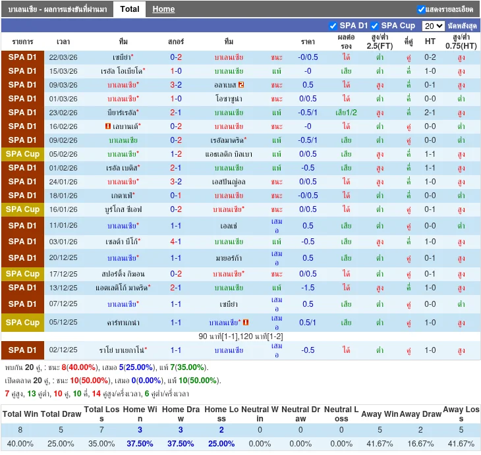The height and width of the screenshot is (455, 481).
Task: Click SPA Cup badge for 16/01/26 match
Action: coord(22,209)
